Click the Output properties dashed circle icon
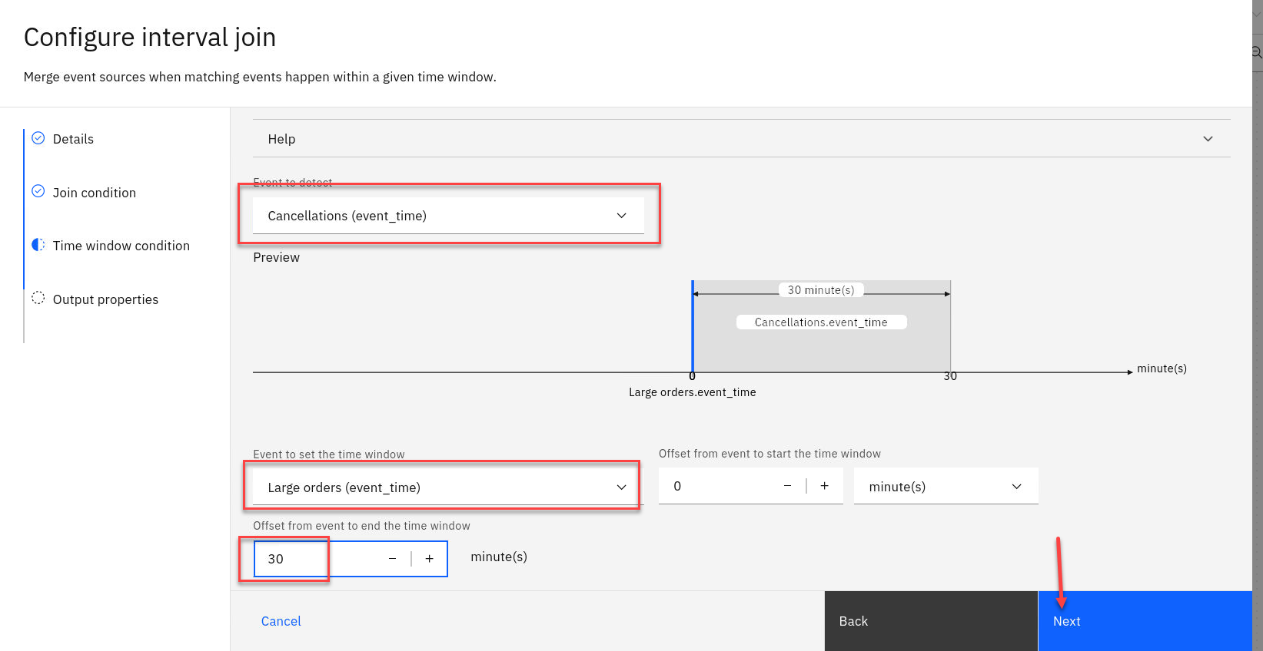Viewport: 1263px width, 651px height. click(38, 298)
